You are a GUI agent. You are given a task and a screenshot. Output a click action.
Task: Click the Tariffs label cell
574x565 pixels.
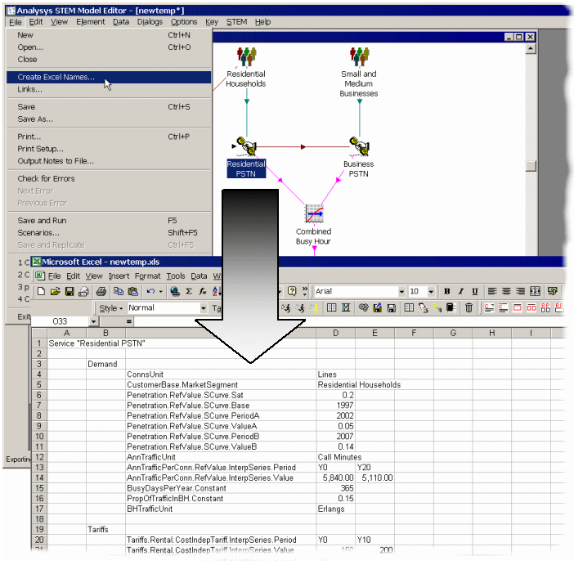coord(105,530)
